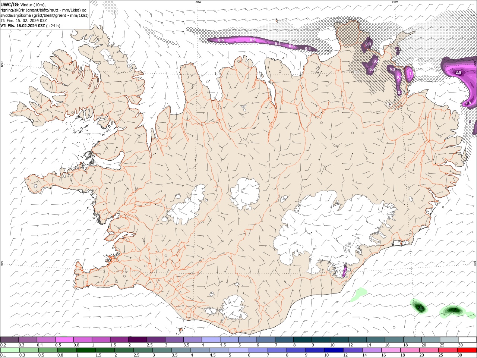Click the pale green rain blob off the southeast coast
The height and width of the screenshot is (358, 477).
pyautogui.click(x=358, y=295)
